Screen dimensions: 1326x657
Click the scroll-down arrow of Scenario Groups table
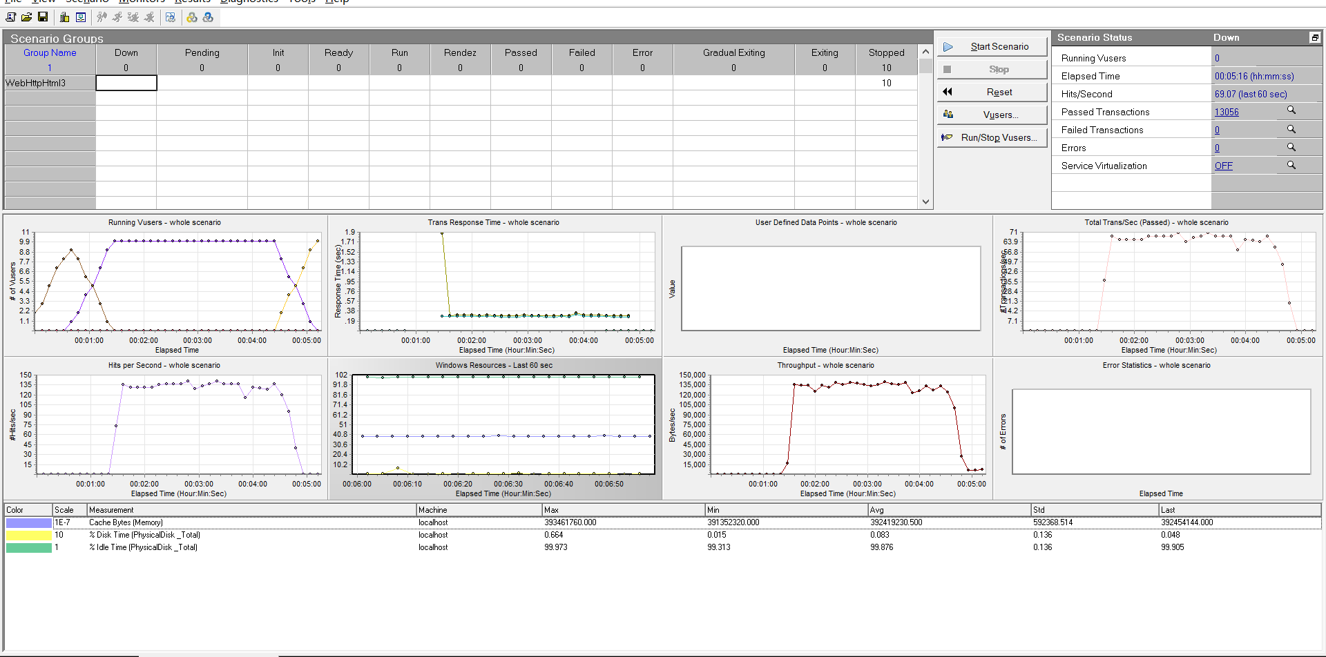[x=925, y=202]
